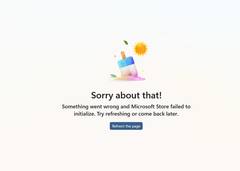
Task: Click the pink sparkle star
Action: 115,56
